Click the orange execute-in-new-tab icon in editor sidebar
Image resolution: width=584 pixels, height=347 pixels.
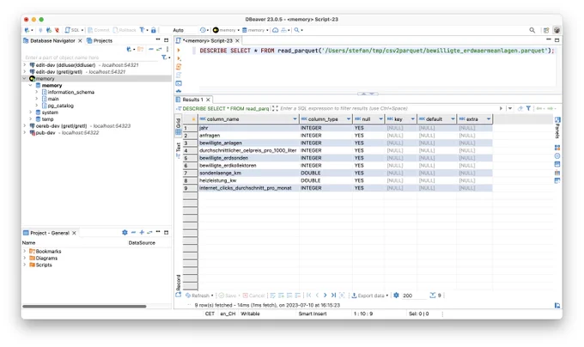click(x=179, y=67)
